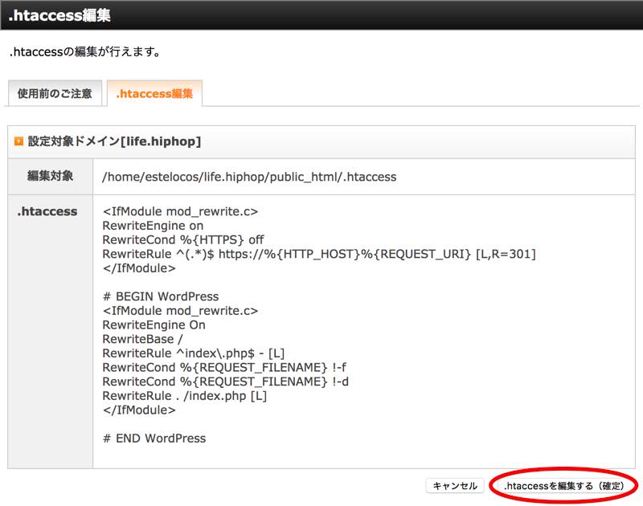This screenshot has width=643, height=506.
Task: Click the # END WordPress comment line
Action: [x=154, y=439]
